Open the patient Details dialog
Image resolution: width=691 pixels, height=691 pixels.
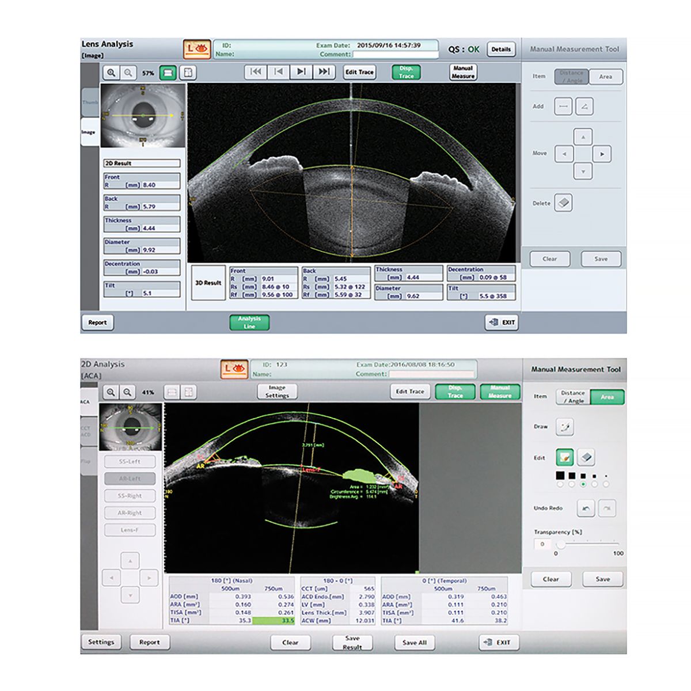pyautogui.click(x=502, y=49)
